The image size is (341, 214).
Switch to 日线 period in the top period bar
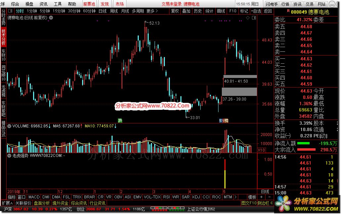102,11
